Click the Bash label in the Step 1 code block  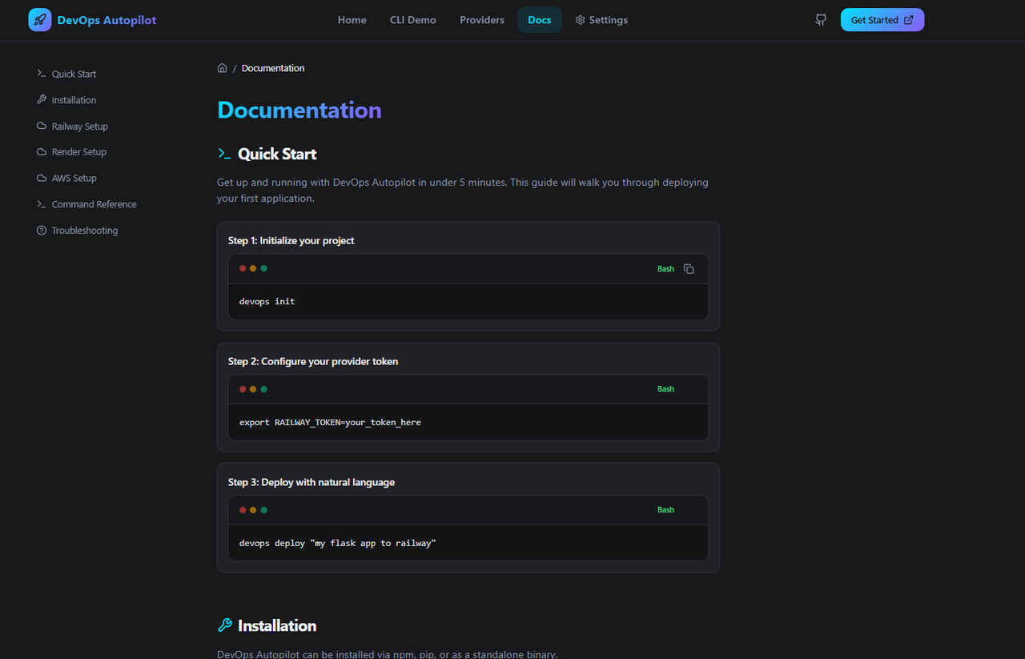pos(665,269)
